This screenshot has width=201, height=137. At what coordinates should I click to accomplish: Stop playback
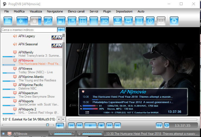(101, 125)
